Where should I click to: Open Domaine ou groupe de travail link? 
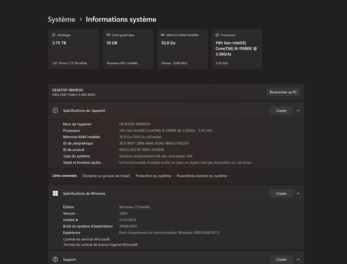[x=106, y=176]
